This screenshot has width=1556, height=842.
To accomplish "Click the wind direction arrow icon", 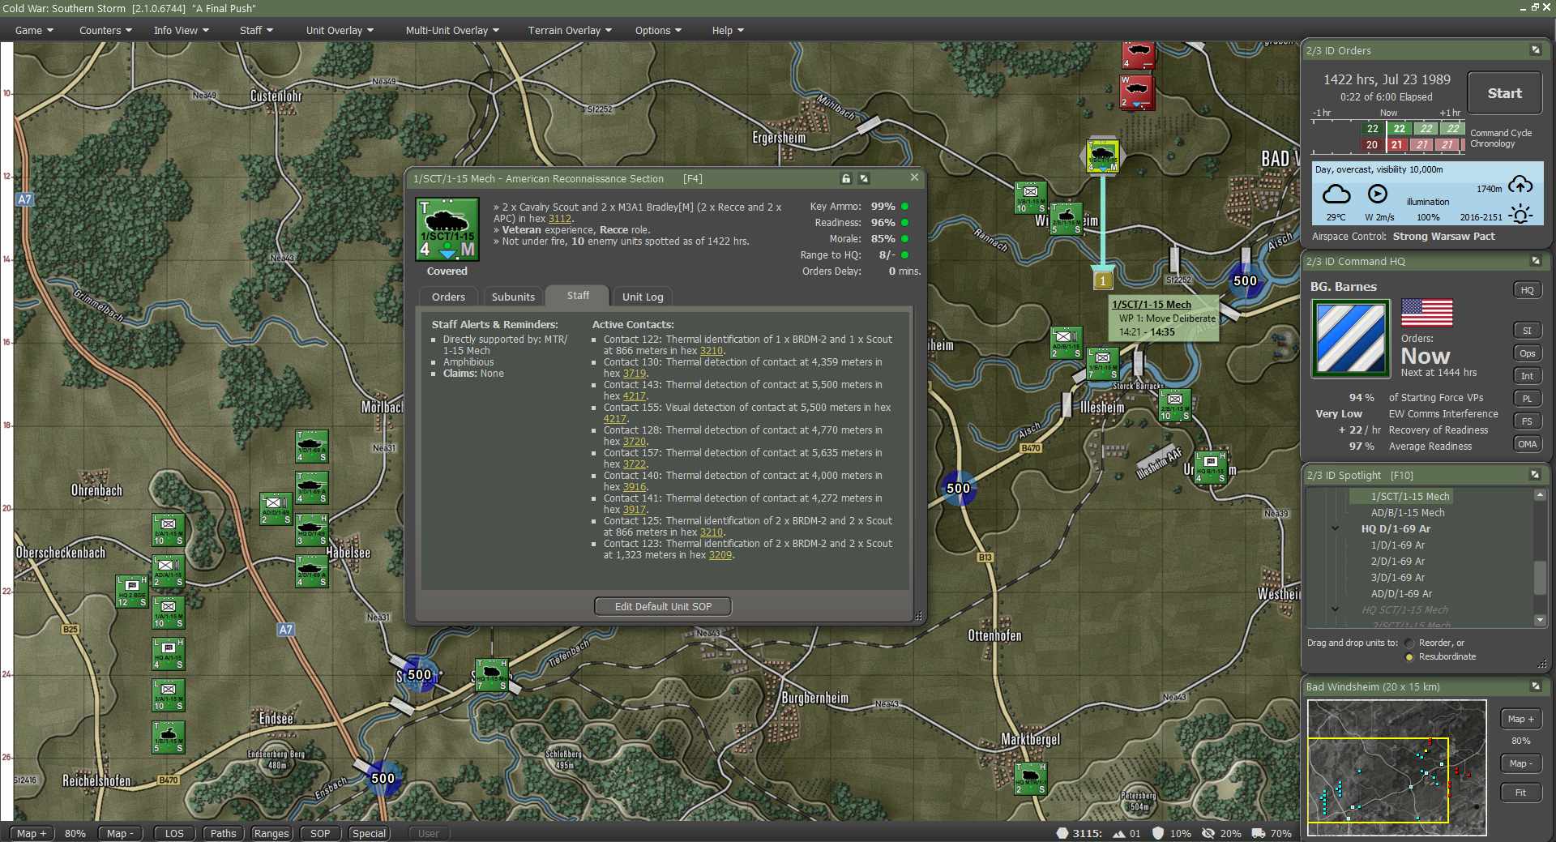I will [1378, 194].
